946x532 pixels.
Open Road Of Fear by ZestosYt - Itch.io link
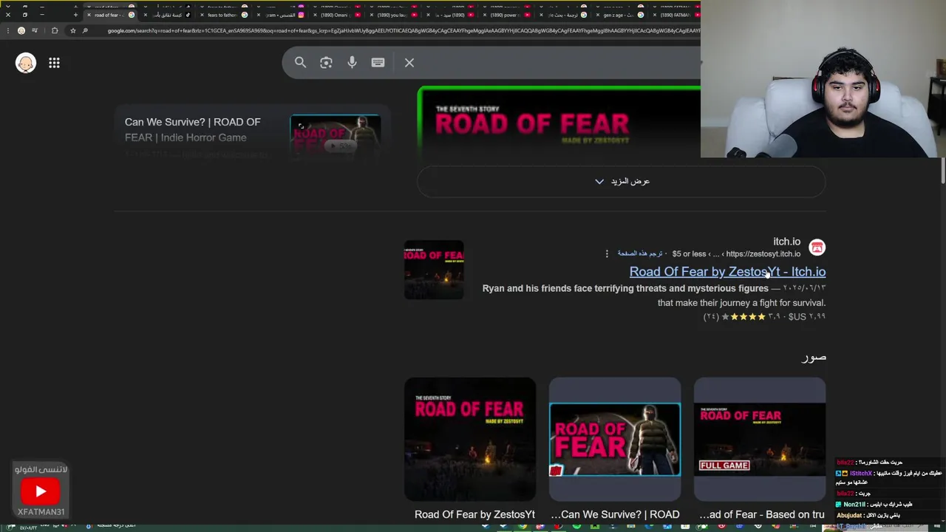(727, 272)
